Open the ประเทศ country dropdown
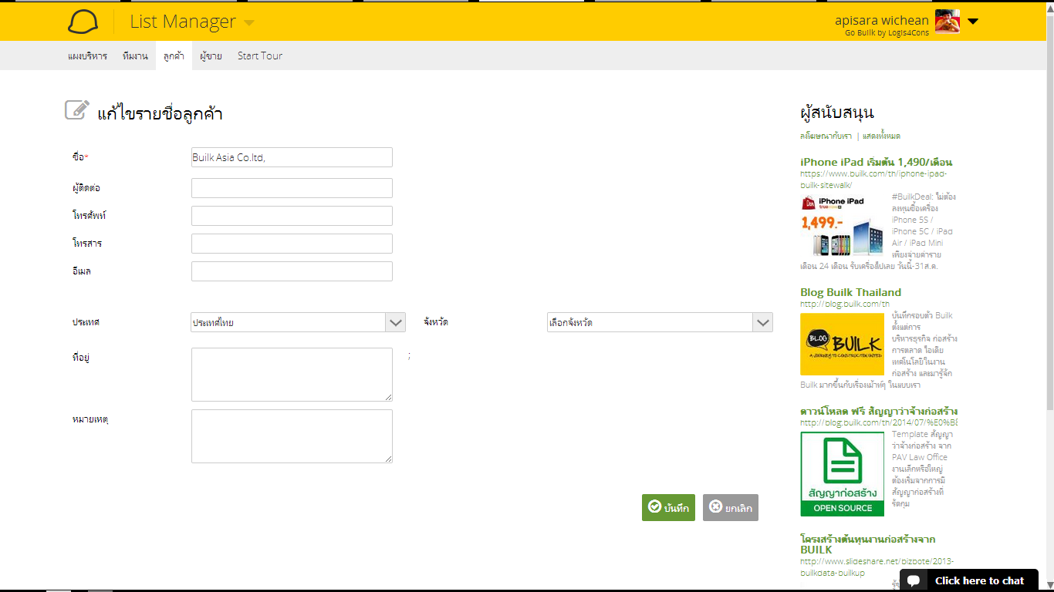Image resolution: width=1054 pixels, height=592 pixels. click(299, 322)
